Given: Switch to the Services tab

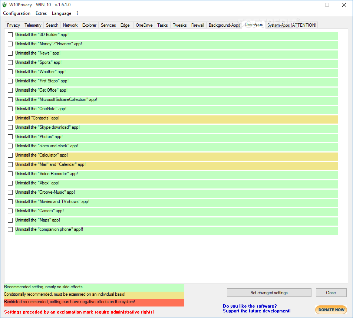Looking at the screenshot, I should tap(108, 25).
